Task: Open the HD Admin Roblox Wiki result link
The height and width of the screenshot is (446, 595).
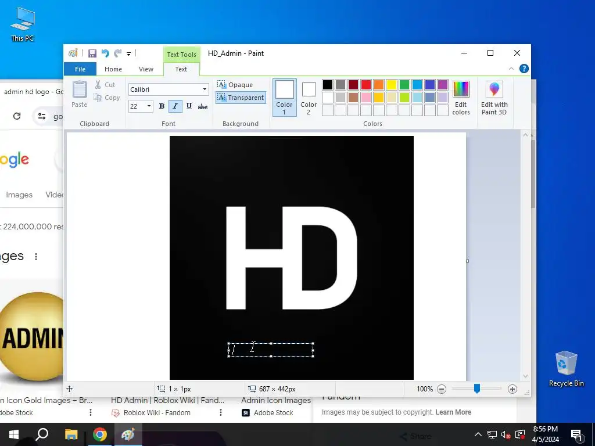Action: click(168, 400)
